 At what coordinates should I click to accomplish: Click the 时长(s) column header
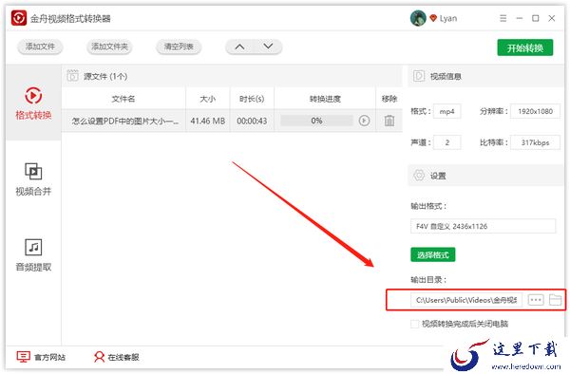252,99
